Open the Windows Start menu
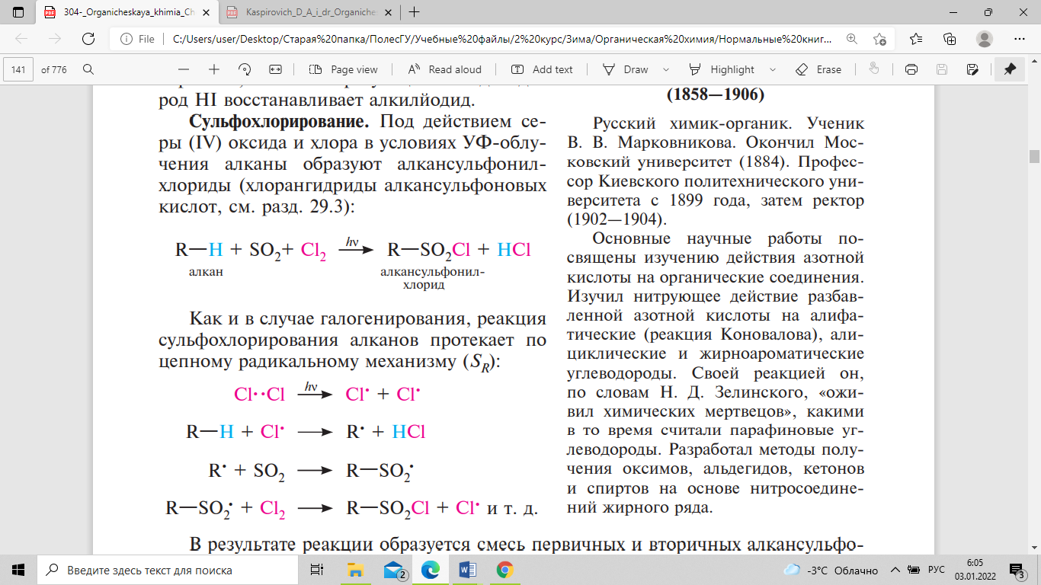The height and width of the screenshot is (585, 1041). click(18, 570)
